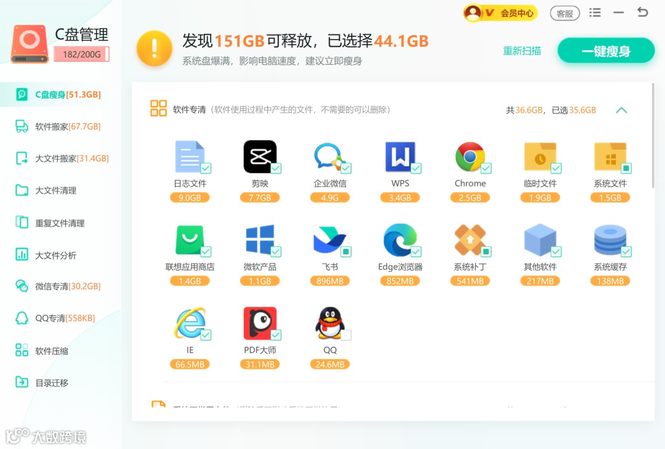
Task: Click the 客服 button
Action: coord(565,14)
